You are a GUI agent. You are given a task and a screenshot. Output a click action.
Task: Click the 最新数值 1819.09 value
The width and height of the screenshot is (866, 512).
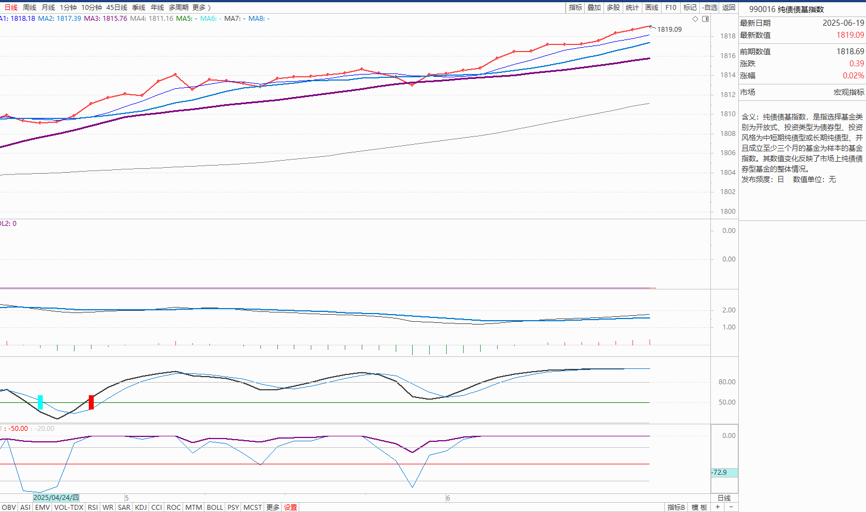[x=850, y=35]
